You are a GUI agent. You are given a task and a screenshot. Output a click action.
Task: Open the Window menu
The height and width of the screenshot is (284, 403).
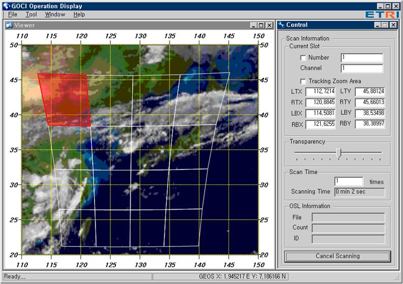[55, 14]
